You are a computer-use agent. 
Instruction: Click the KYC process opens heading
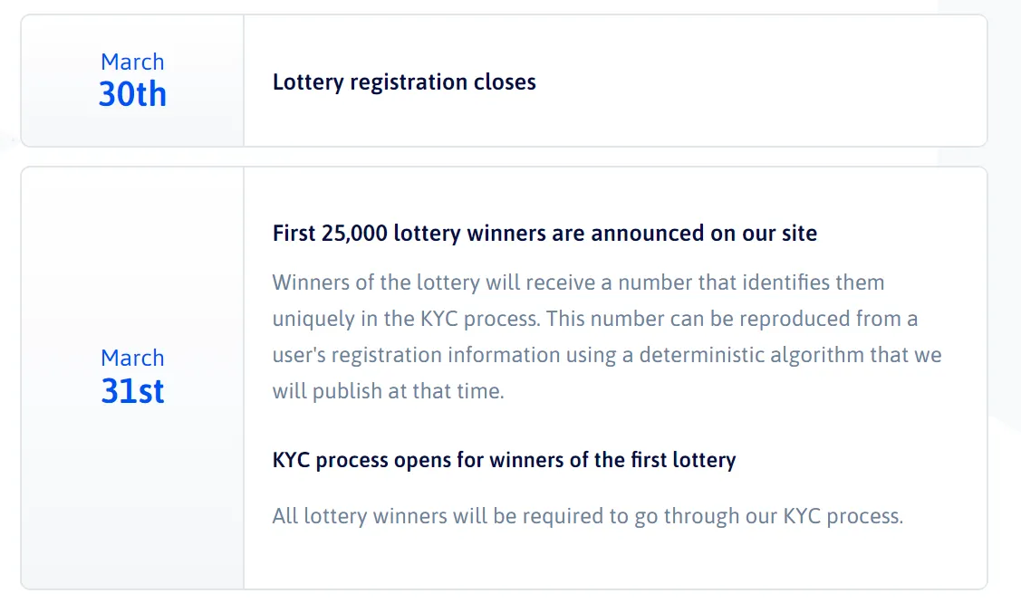coord(504,460)
